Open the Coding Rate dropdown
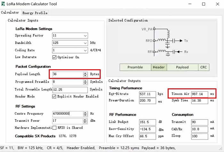The image size is (224, 152). (85, 50)
